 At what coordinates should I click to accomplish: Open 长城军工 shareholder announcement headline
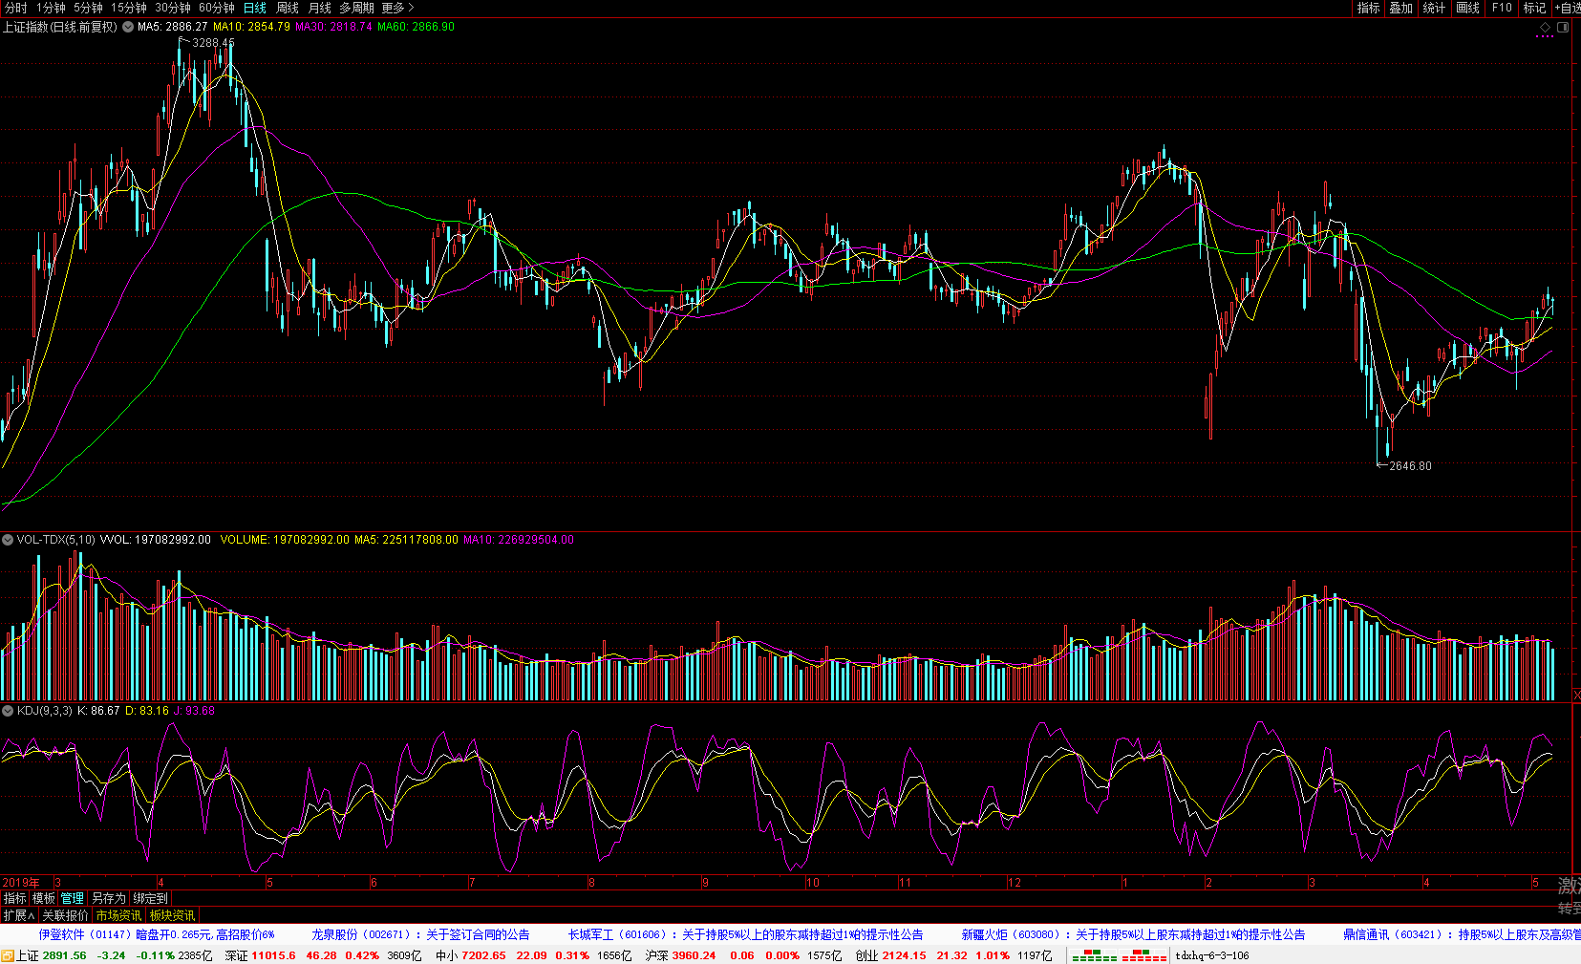[746, 934]
